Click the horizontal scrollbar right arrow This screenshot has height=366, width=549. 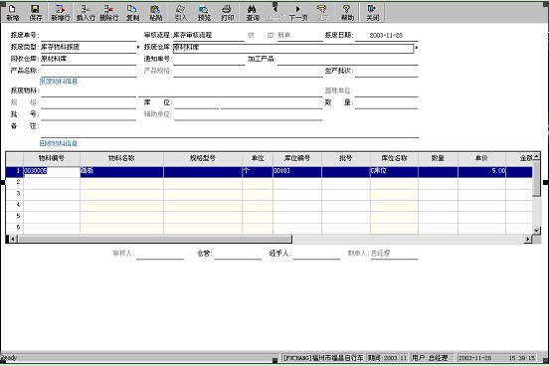[528, 239]
